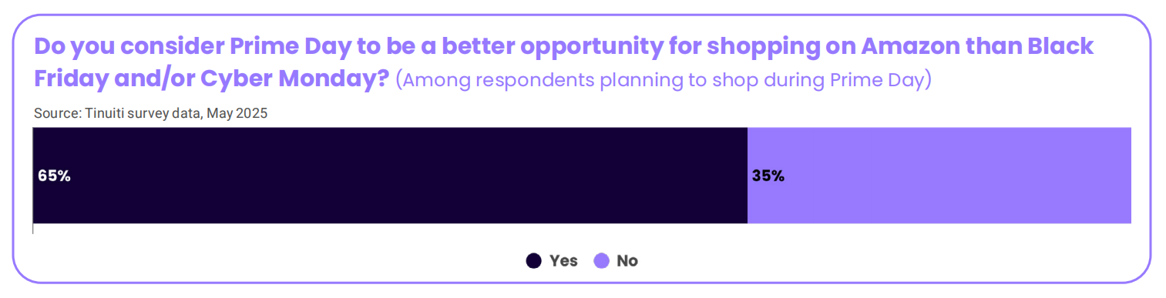This screenshot has width=1166, height=298.
Task: Click the chart title's first line
Action: pos(563,47)
